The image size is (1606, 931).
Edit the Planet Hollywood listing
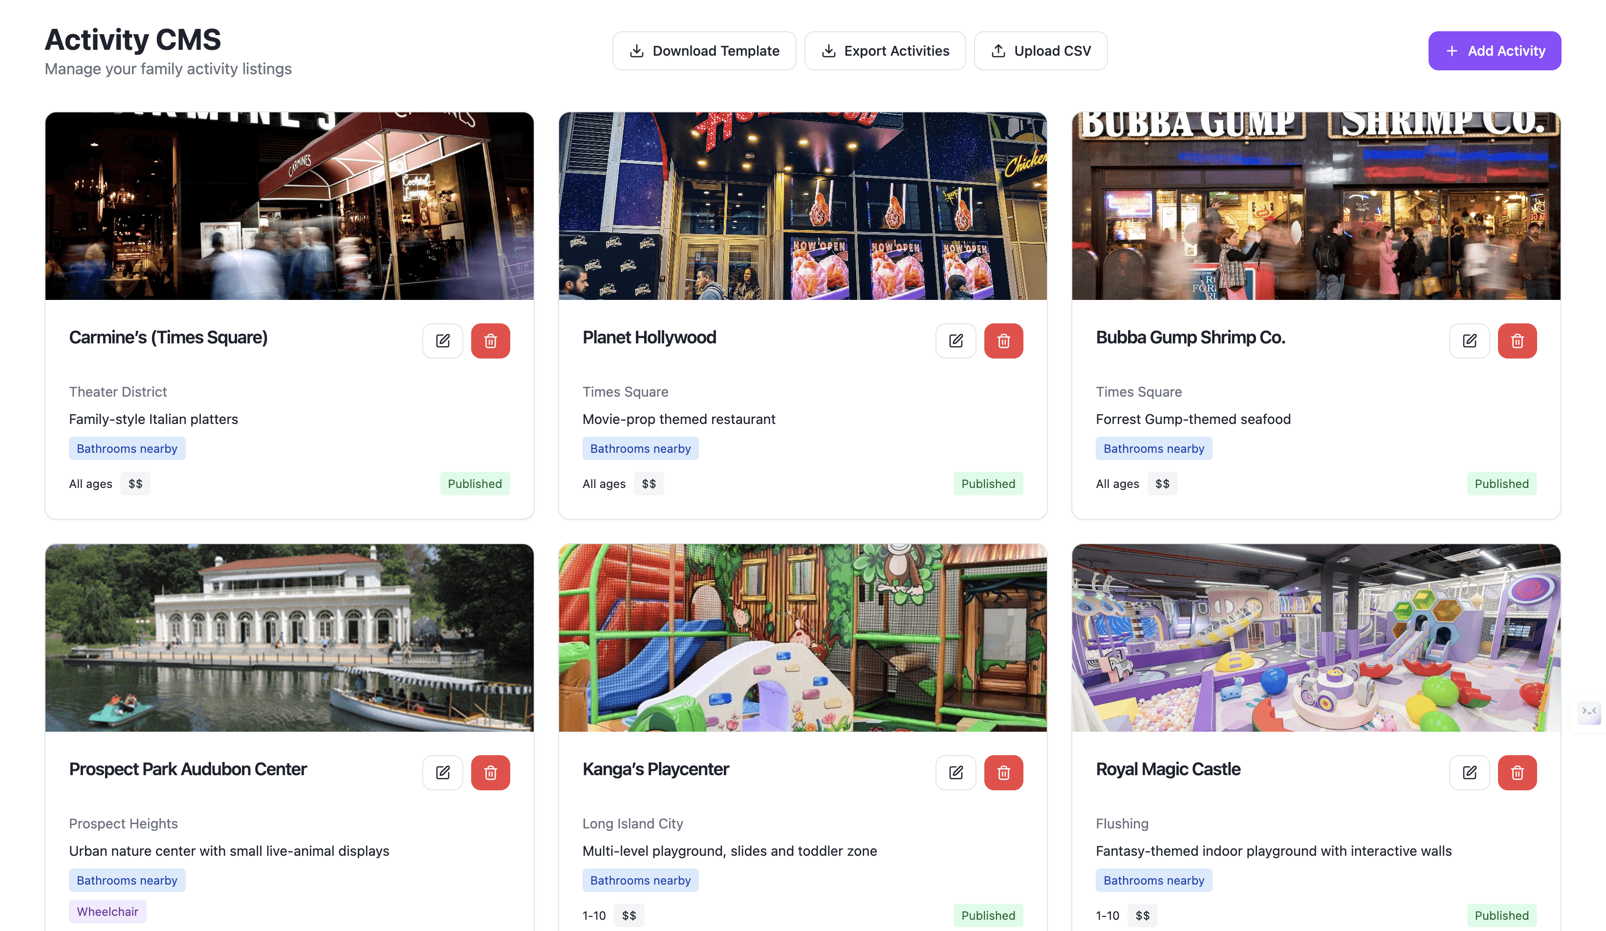pos(955,340)
